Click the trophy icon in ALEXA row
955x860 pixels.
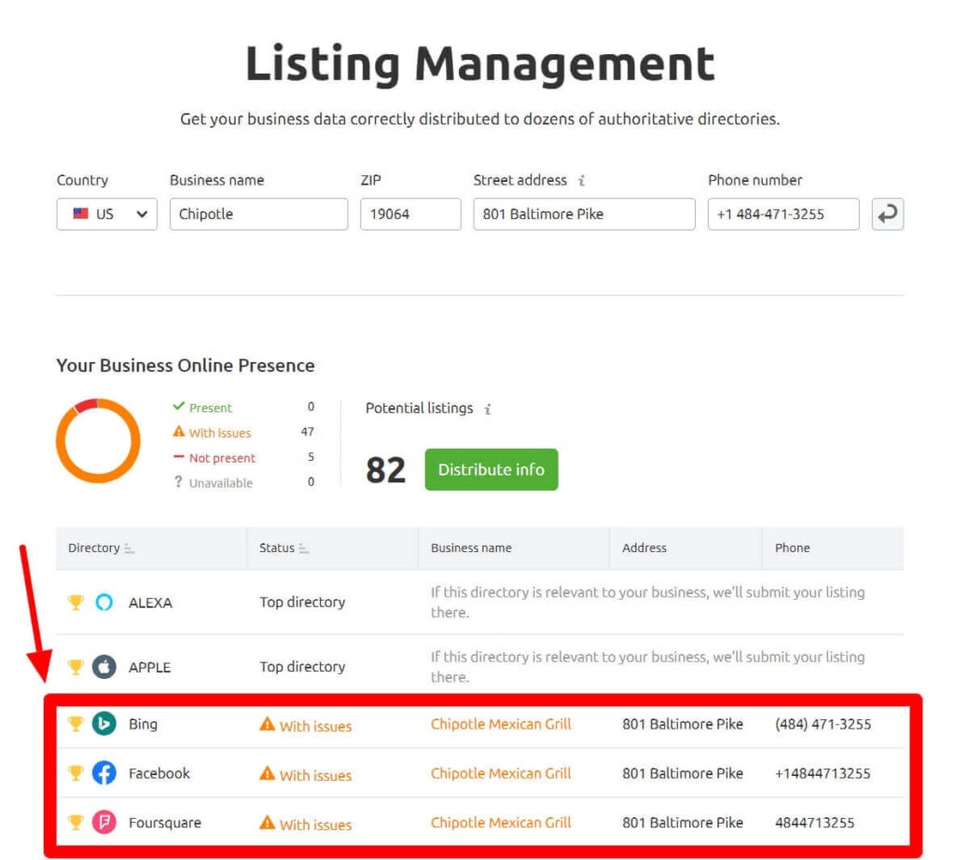[x=76, y=602]
